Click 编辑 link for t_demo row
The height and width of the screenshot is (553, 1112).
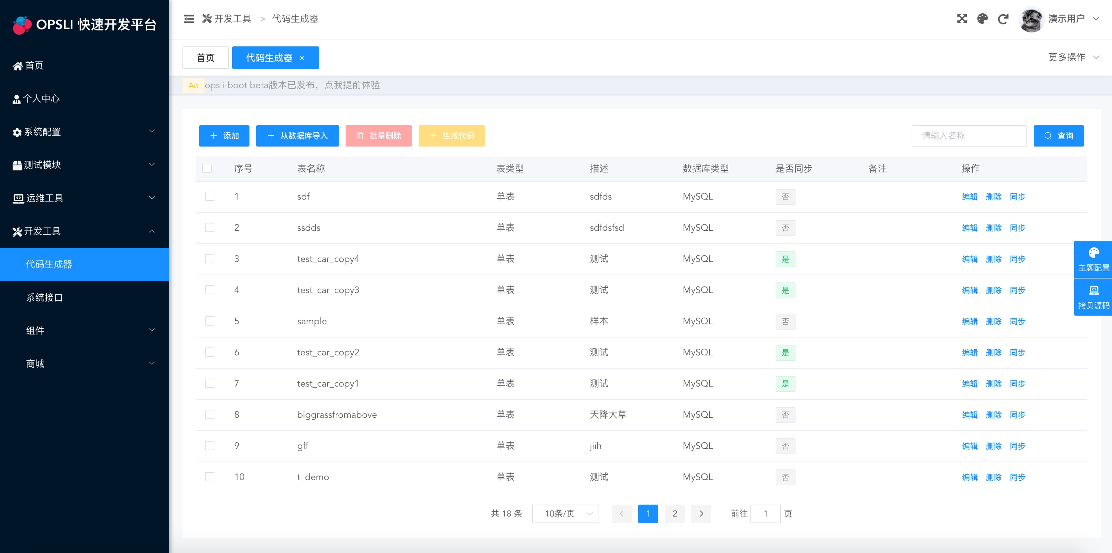pyautogui.click(x=970, y=477)
